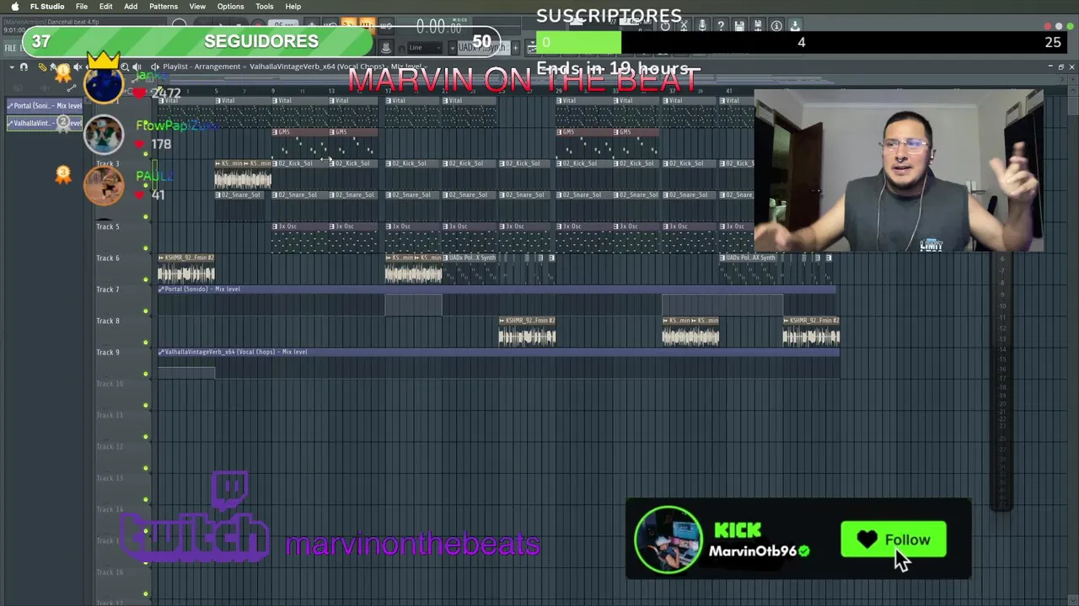Image resolution: width=1079 pixels, height=606 pixels.
Task: Click the Kick Follow button
Action: click(x=893, y=540)
